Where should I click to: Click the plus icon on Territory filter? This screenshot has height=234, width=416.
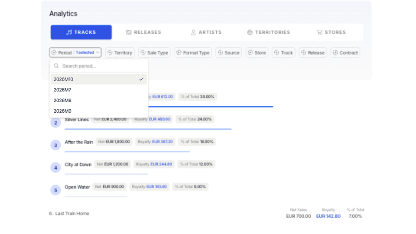(110, 52)
